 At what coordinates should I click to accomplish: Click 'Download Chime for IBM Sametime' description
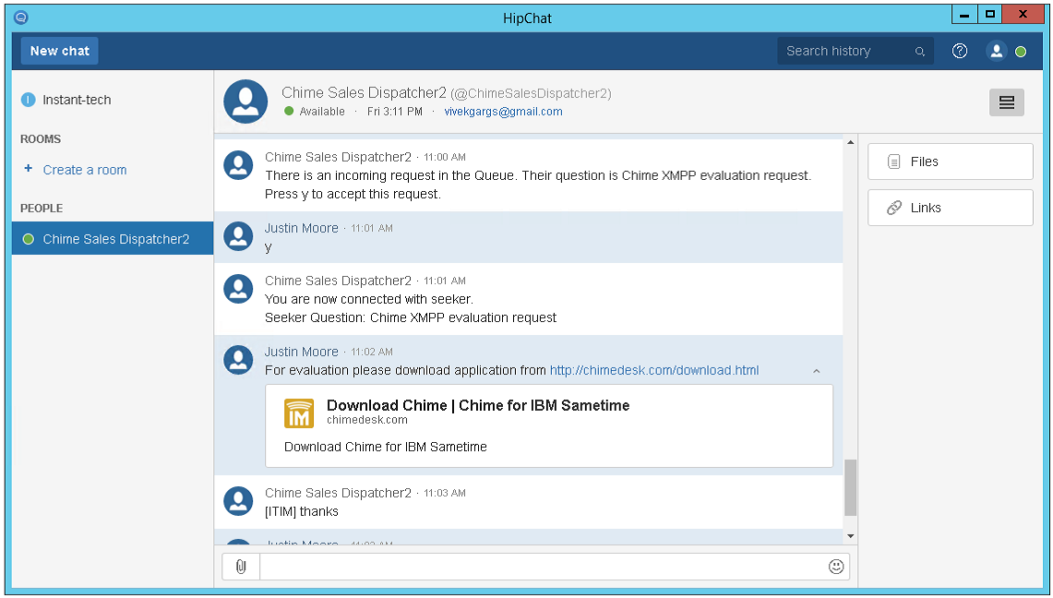pos(386,447)
